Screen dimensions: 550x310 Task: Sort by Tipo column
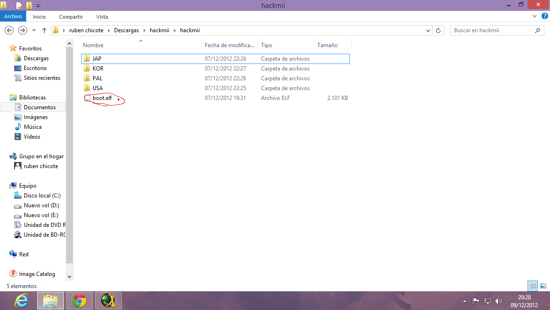(286, 45)
